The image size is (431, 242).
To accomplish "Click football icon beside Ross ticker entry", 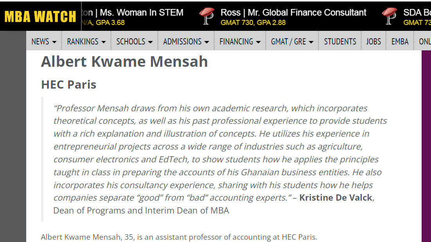I will pos(207,16).
